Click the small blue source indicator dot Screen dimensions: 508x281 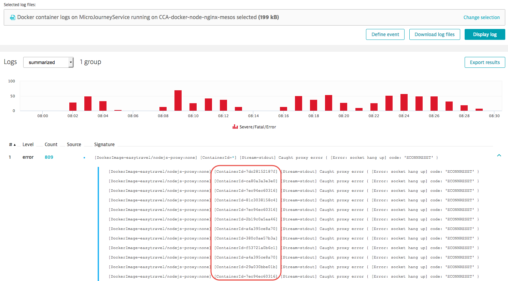[x=84, y=157]
